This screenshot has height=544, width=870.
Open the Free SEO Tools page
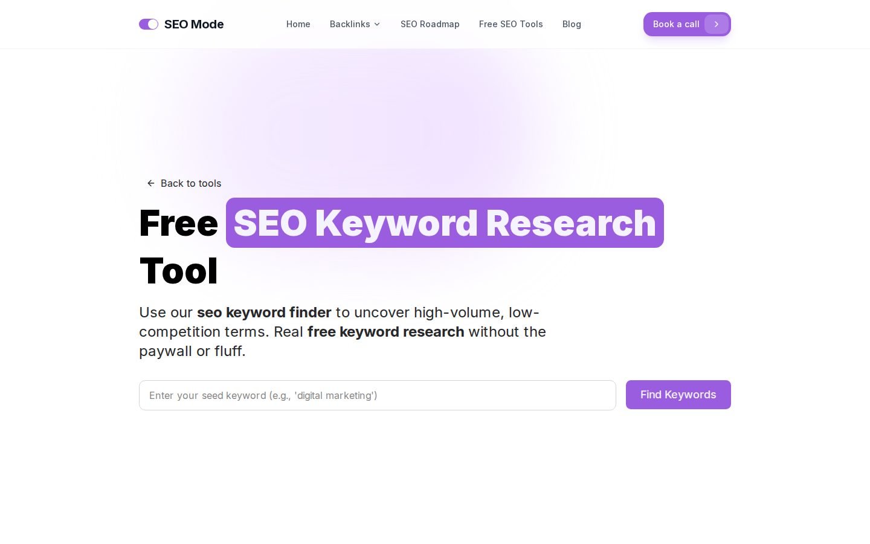pos(511,24)
